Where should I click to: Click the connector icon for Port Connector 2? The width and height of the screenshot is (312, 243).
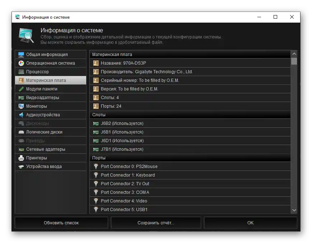pyautogui.click(x=96, y=184)
